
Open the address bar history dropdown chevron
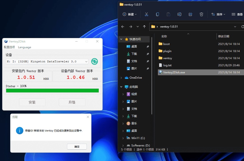tap(235, 27)
